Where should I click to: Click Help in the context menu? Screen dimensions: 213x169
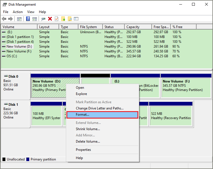[x=103, y=158]
